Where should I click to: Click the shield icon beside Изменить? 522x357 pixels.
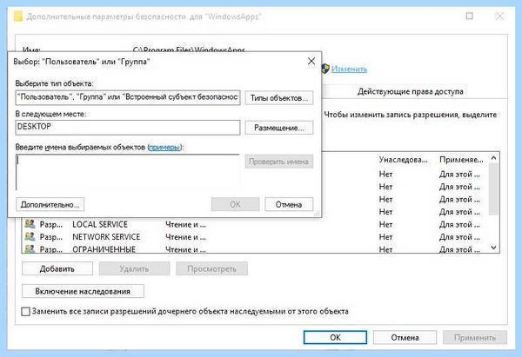tap(325, 69)
